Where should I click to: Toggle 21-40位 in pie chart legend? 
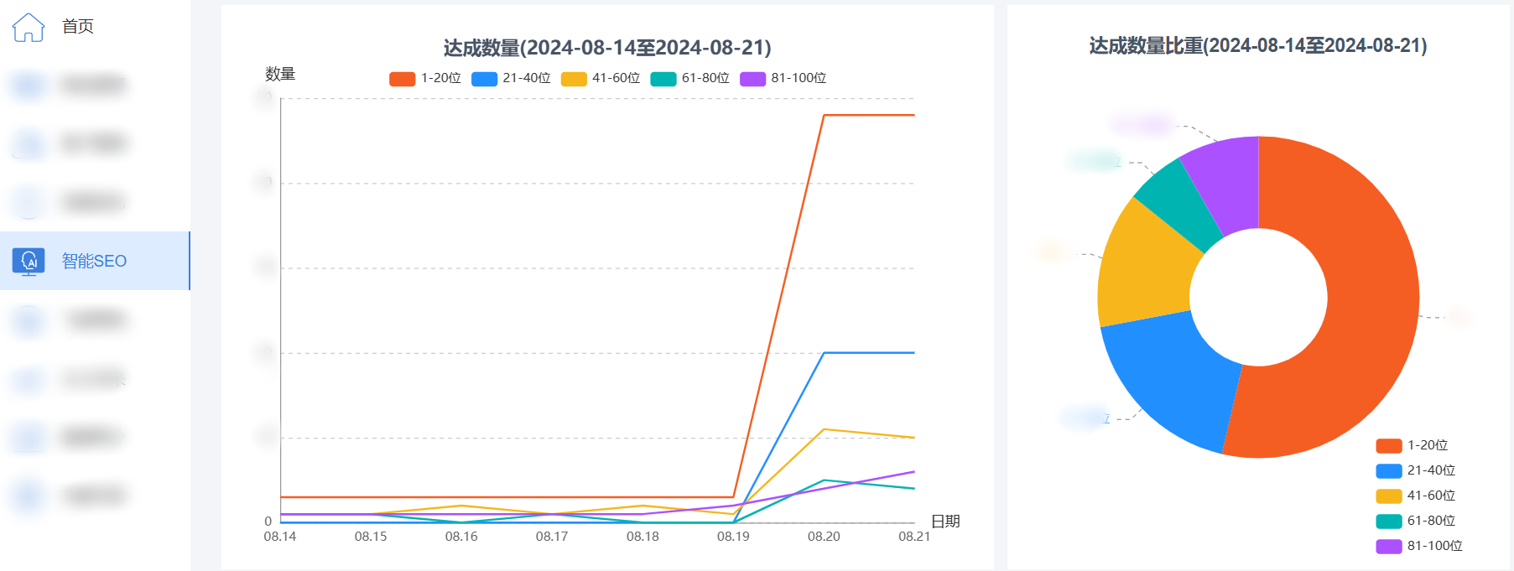(1416, 470)
